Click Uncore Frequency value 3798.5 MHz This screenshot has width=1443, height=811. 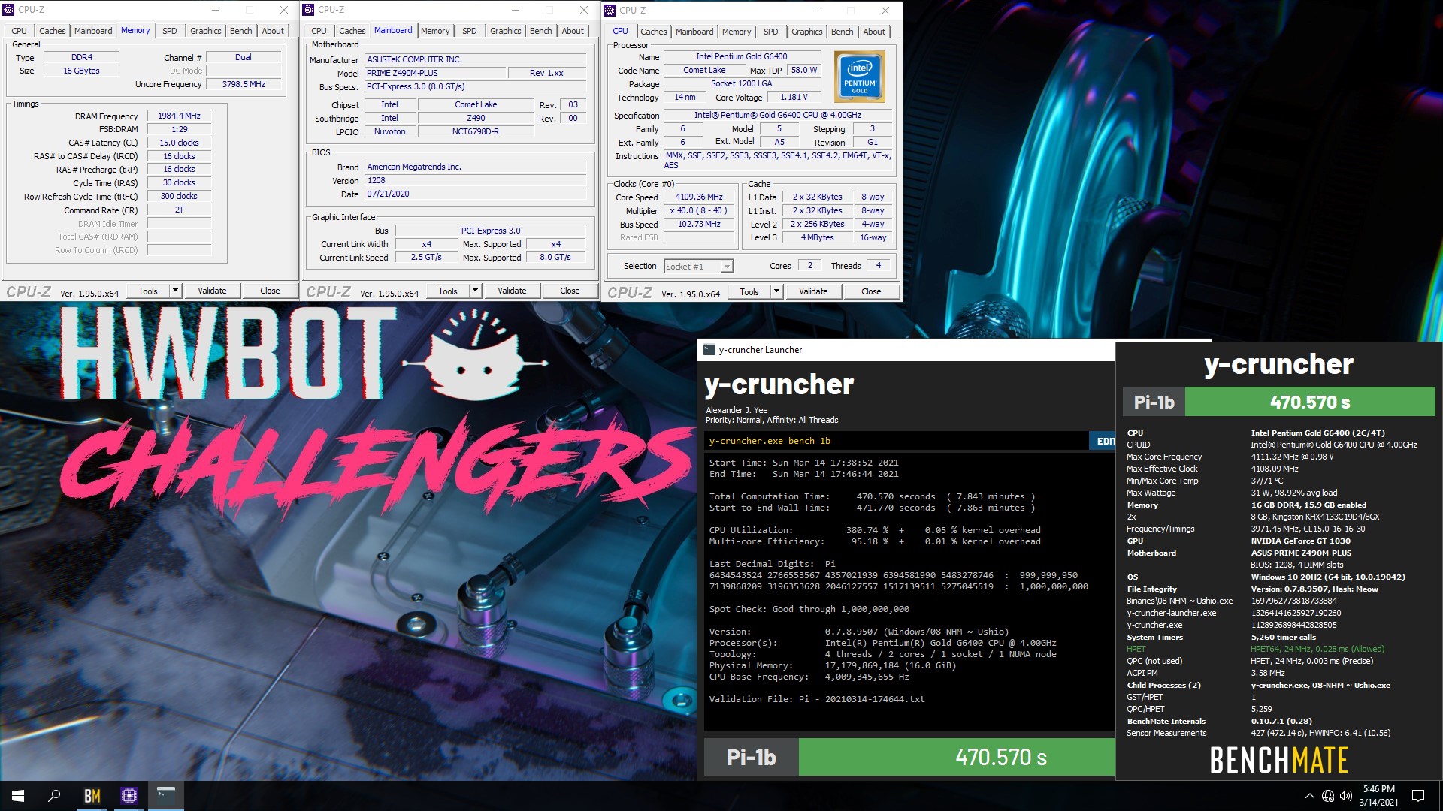point(244,84)
